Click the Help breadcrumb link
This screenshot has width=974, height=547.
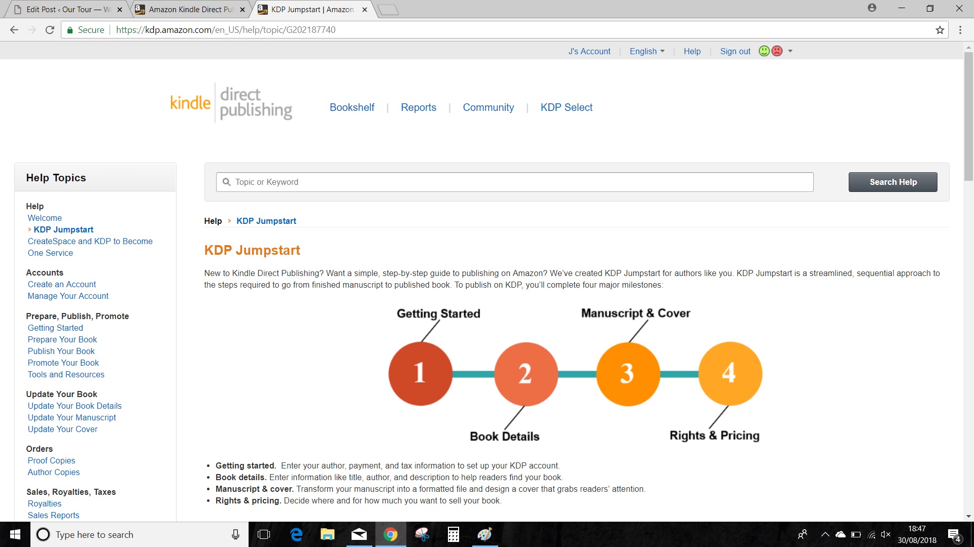[213, 221]
